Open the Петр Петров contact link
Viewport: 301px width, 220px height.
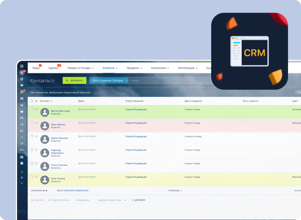coord(58,179)
